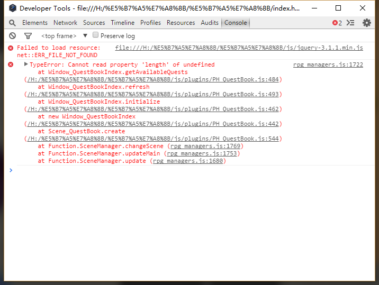379x285 pixels.
Task: Click 'at Scene_QuestBook.create' stack line
Action: coord(82,131)
